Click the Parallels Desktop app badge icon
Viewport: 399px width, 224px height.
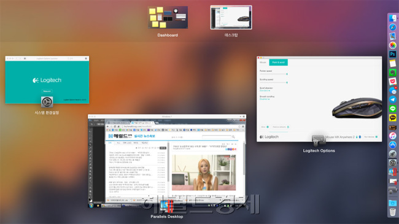coord(167,206)
